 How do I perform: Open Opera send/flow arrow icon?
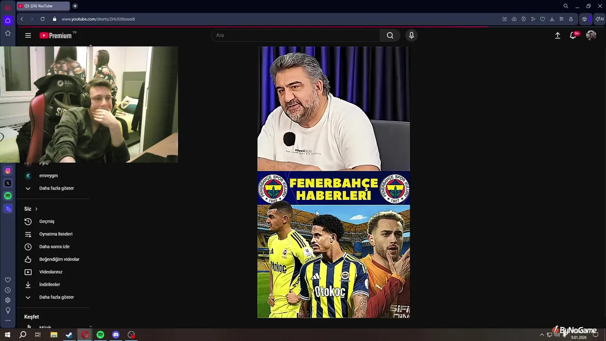[533, 19]
